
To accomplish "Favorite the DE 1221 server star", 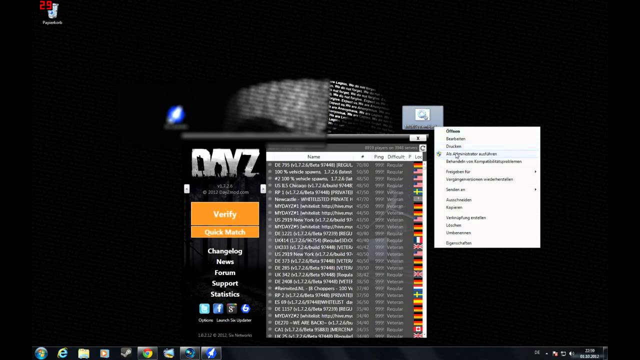I will tap(270, 233).
